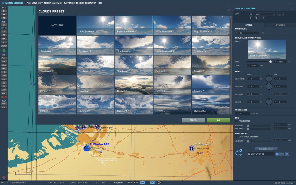Viewport: 296px width, 185px height.
Task: Open the DFLT dropdown in status bar
Action: (4, 183)
